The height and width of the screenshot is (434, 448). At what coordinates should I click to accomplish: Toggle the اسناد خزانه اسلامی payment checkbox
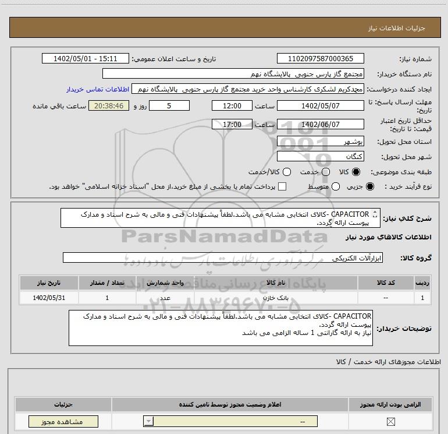282,186
